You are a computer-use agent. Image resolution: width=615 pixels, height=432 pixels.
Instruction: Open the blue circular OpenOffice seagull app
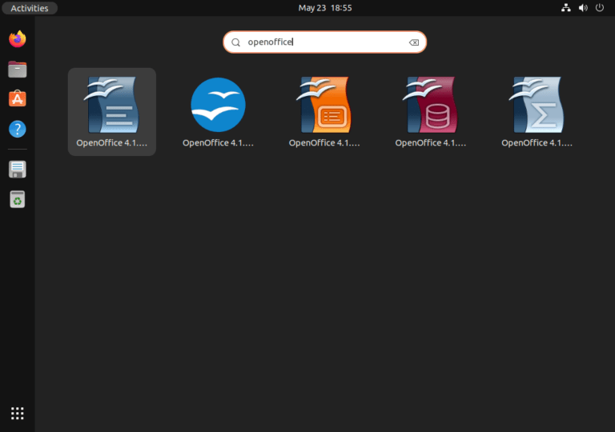click(218, 106)
